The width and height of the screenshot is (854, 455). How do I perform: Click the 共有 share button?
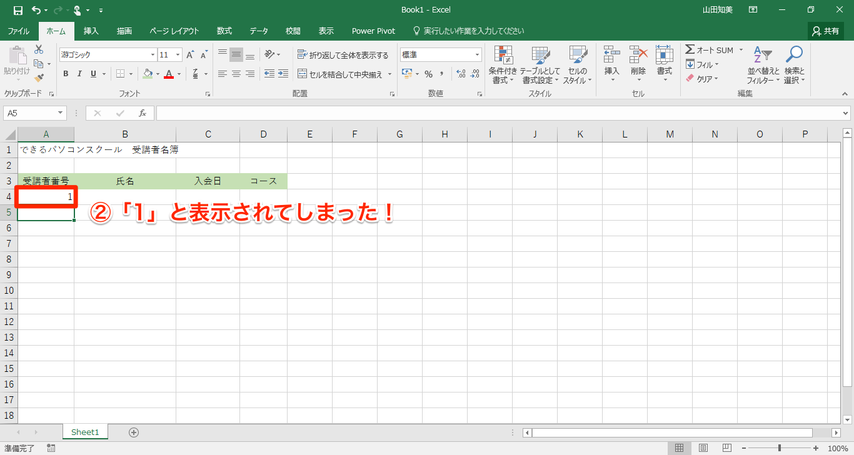[x=826, y=31]
